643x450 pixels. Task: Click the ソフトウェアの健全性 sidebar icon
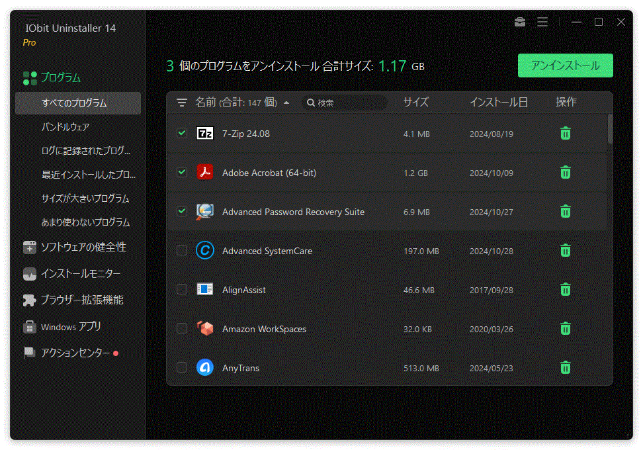click(x=30, y=247)
